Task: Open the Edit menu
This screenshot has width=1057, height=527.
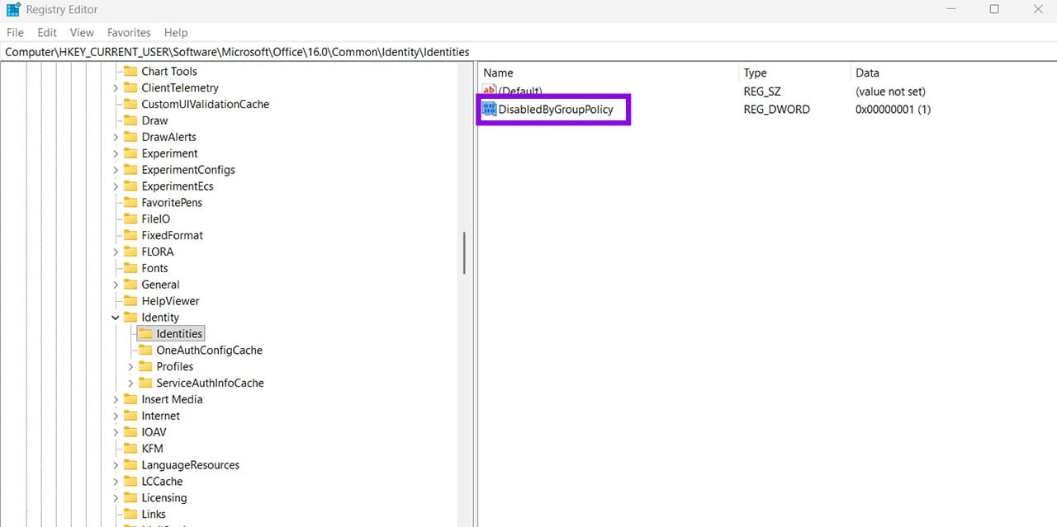Action: click(47, 32)
